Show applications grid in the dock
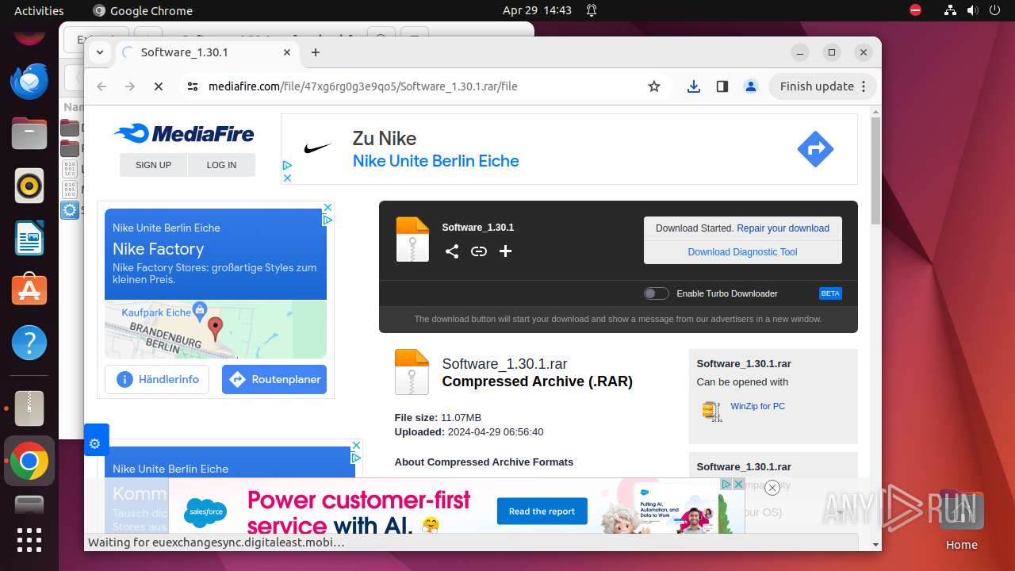Image resolution: width=1015 pixels, height=571 pixels. point(29,540)
